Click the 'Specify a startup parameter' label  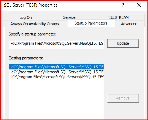tap(32, 34)
